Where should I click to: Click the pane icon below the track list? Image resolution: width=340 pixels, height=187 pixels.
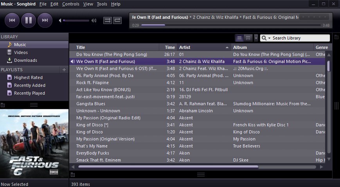point(73,174)
